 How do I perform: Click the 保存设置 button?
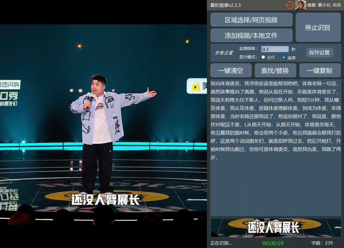tap(320, 53)
